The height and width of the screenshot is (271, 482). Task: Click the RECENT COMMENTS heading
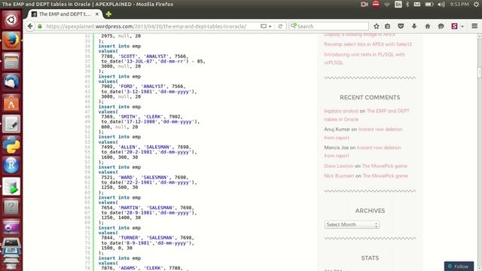coord(370,97)
